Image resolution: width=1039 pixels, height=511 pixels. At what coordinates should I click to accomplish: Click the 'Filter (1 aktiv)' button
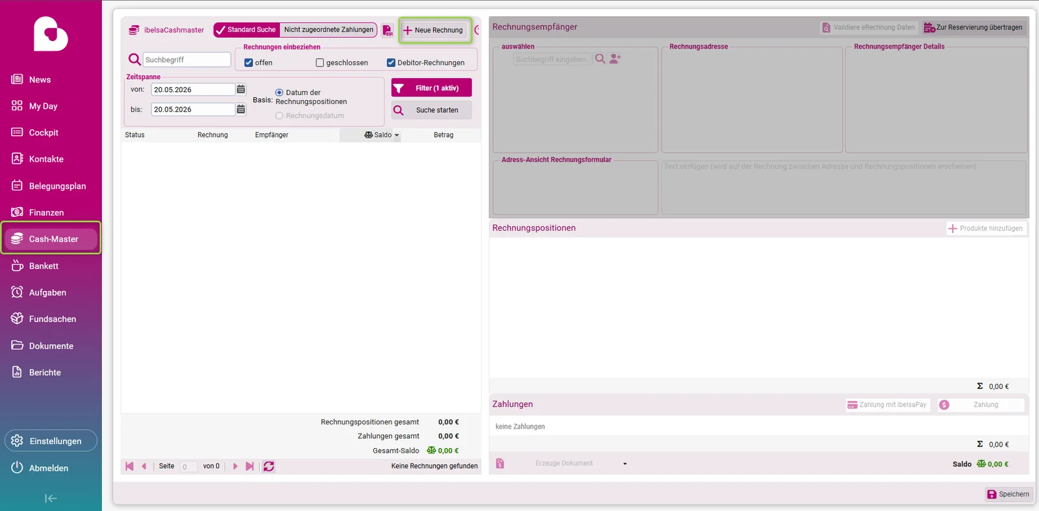431,88
